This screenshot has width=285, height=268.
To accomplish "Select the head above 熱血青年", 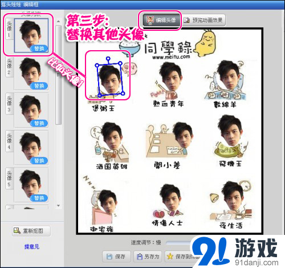I will pos(170,76).
